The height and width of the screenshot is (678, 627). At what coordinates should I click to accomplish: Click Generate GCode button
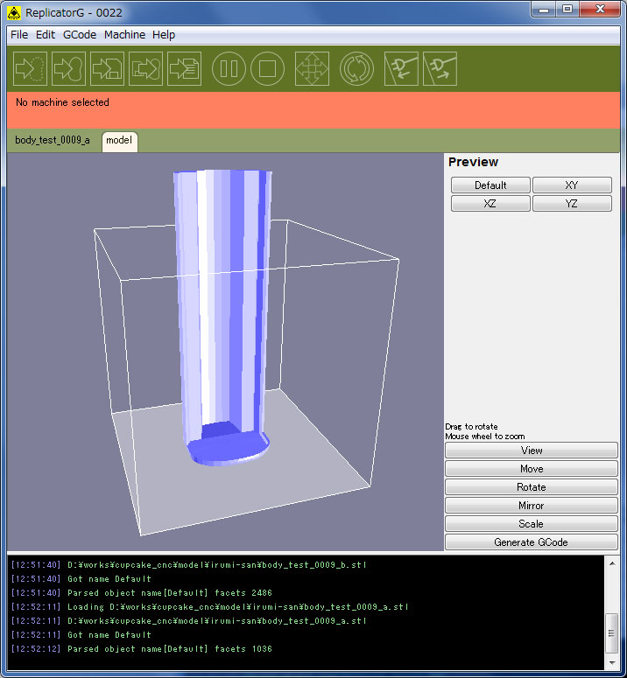point(532,542)
